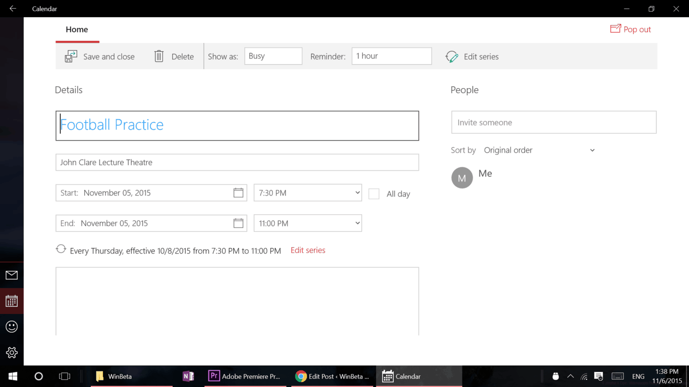Click the Start date November 05 field
Image resolution: width=689 pixels, height=387 pixels.
pyautogui.click(x=151, y=192)
